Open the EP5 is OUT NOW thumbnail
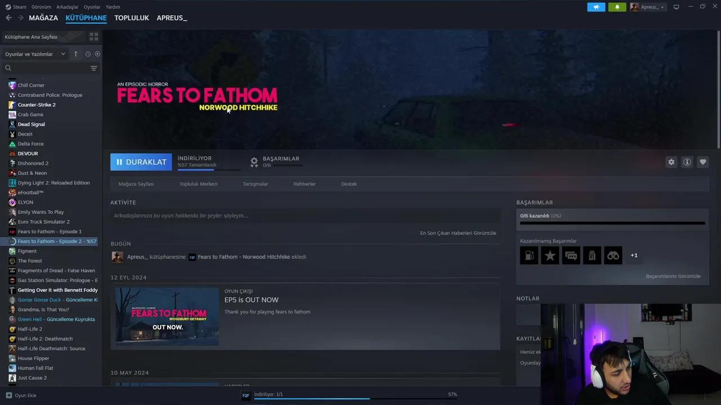721x405 pixels. (x=167, y=316)
